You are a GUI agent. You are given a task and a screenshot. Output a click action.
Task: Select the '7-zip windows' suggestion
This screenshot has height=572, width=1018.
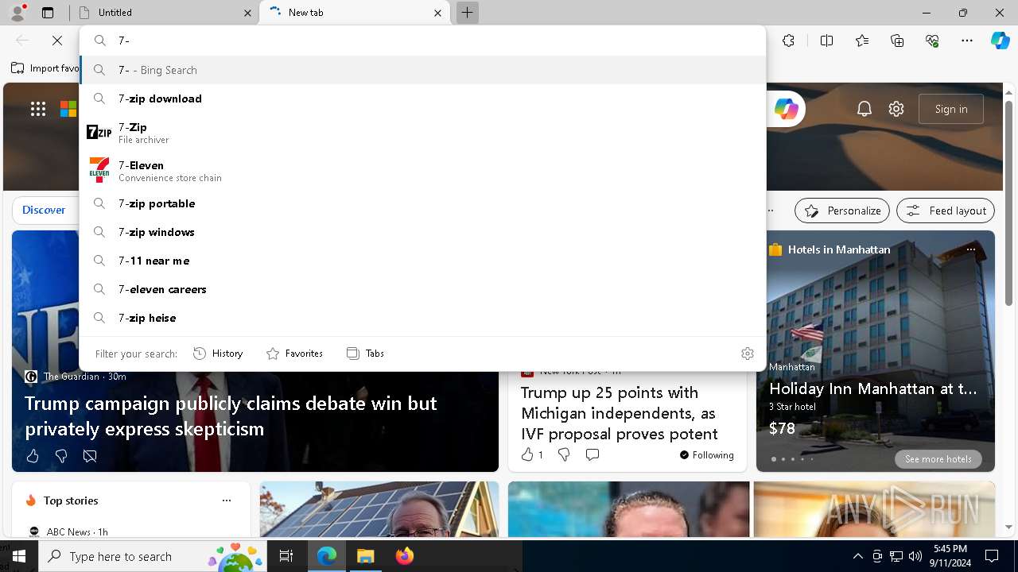pyautogui.click(x=422, y=232)
